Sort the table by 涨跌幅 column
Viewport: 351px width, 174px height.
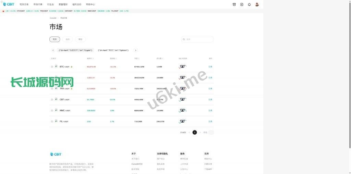[113, 59]
